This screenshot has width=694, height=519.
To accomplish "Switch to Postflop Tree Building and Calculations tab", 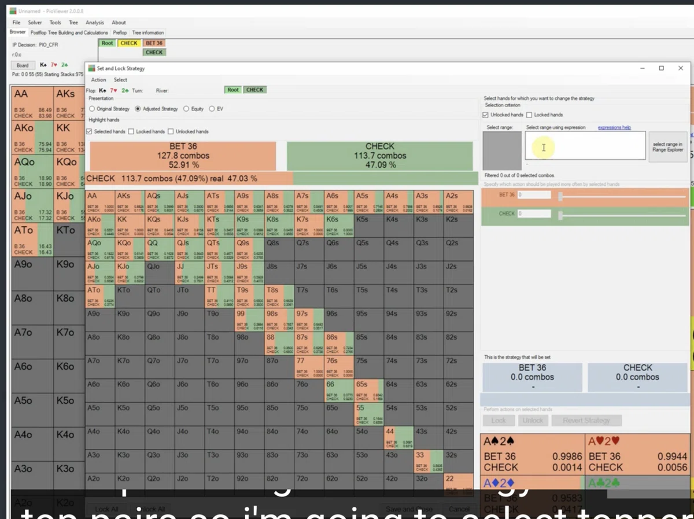I will [69, 32].
